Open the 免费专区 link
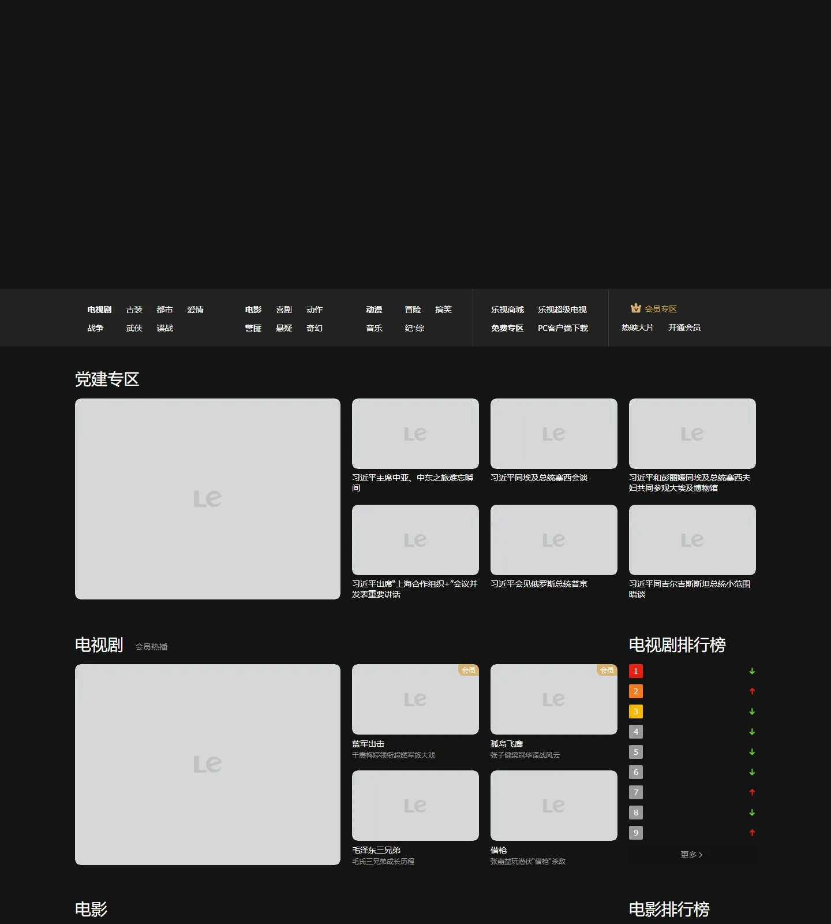This screenshot has height=924, width=831. (x=507, y=328)
